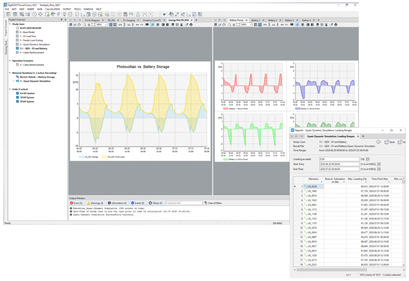
Task: Open the Elements column filter dropdown
Action: click(x=322, y=182)
